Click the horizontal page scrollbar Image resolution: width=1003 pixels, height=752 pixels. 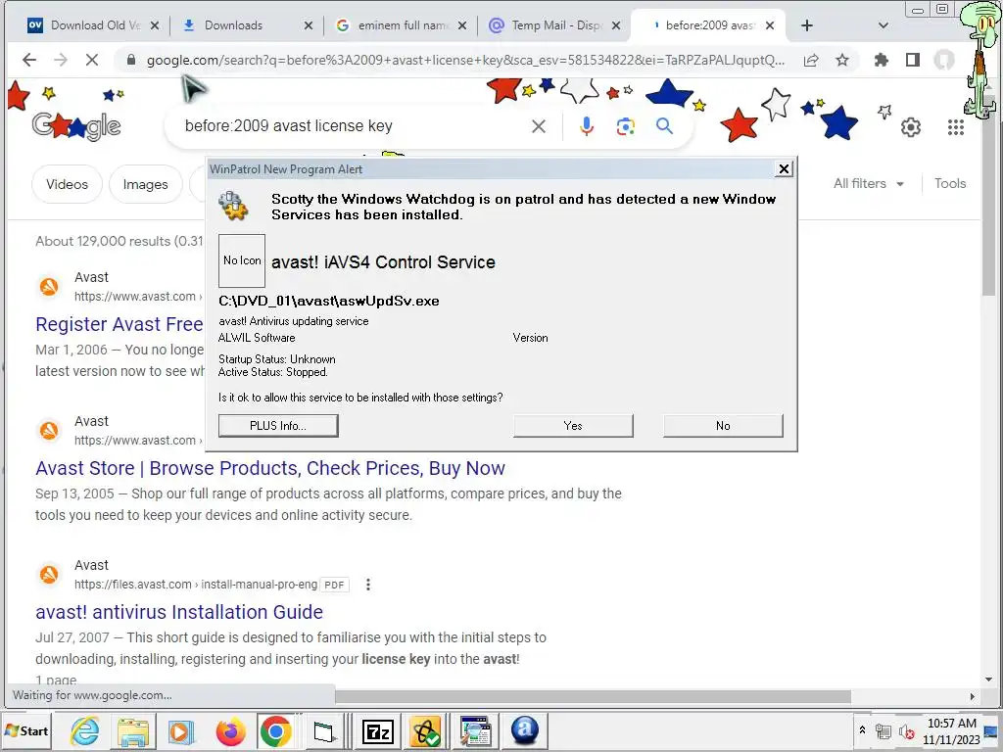coord(593,696)
